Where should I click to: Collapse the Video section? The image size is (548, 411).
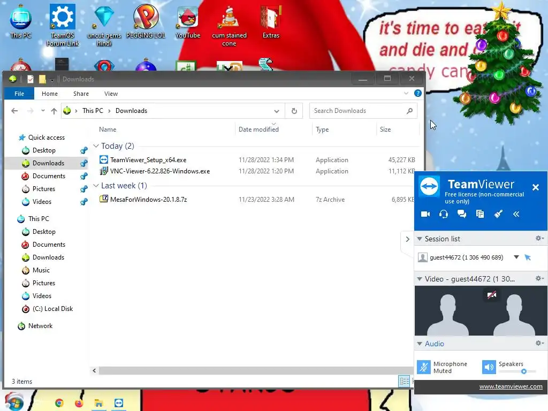420,279
